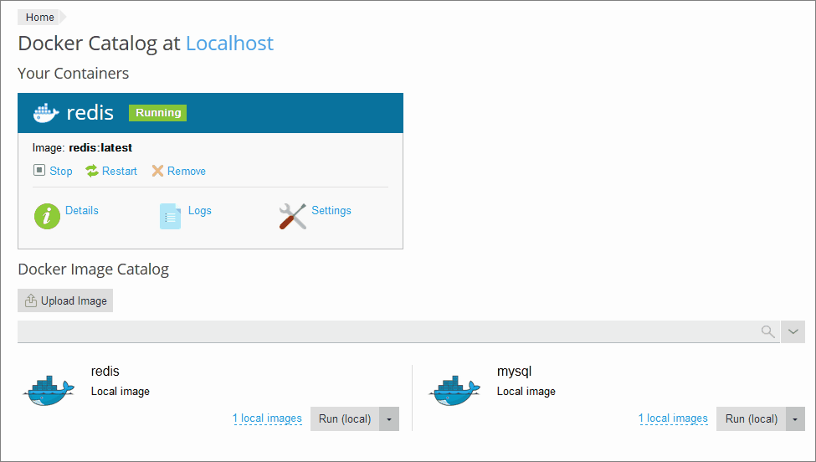
Task: Open the mysql Run (local) dropdown arrow
Action: click(794, 419)
